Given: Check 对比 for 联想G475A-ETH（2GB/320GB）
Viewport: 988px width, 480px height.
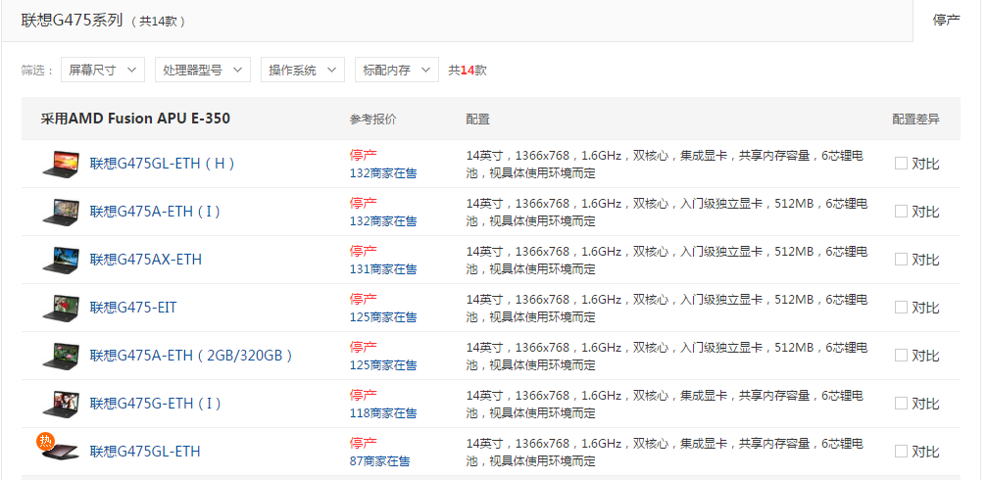Looking at the screenshot, I should click(x=901, y=356).
